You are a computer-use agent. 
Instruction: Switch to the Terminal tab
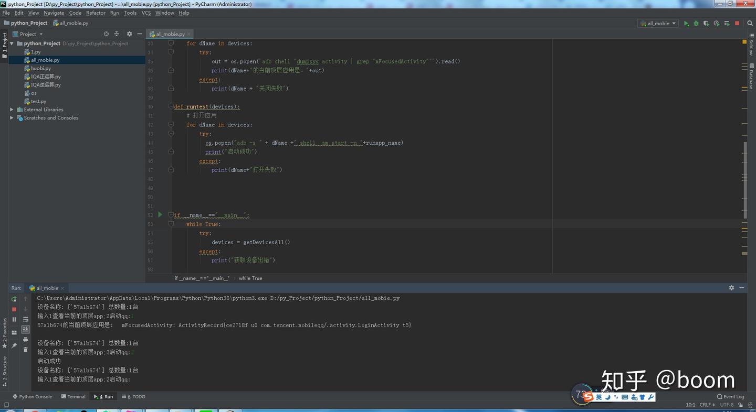73,397
